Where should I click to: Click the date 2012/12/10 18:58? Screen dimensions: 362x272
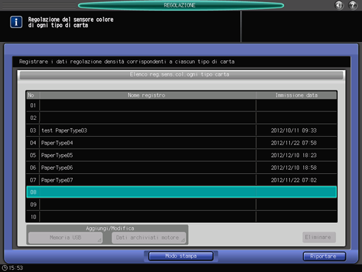293,168
